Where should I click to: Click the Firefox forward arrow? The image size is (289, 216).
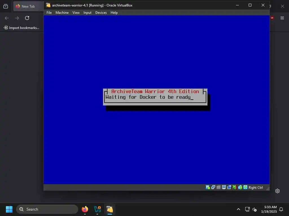click(x=17, y=18)
